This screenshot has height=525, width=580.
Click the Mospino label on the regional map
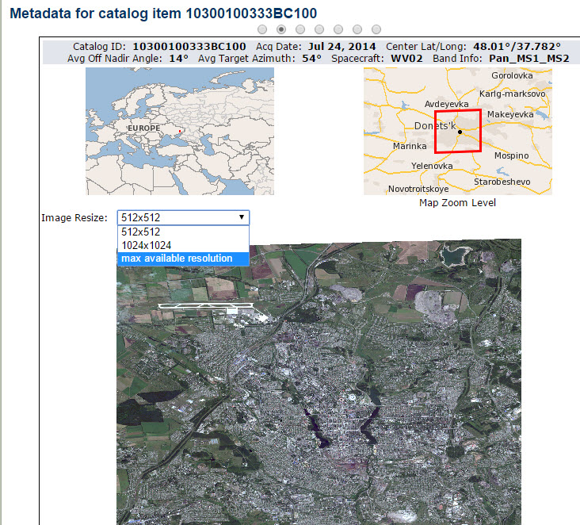[512, 156]
